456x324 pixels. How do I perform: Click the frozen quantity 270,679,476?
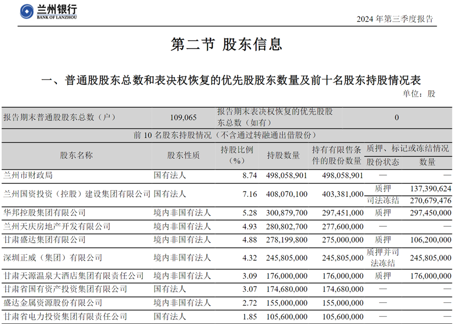pyautogui.click(x=431, y=201)
